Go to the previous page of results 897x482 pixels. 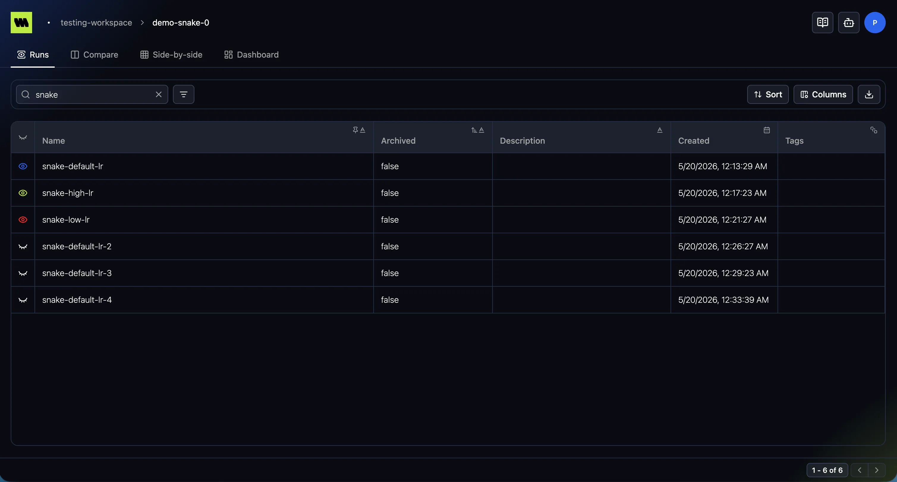click(x=859, y=470)
